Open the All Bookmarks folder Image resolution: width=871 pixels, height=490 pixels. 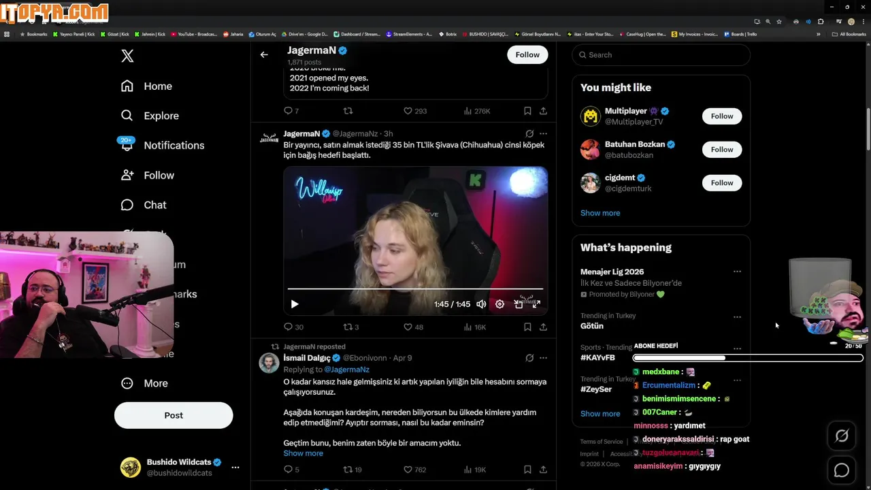pos(849,34)
